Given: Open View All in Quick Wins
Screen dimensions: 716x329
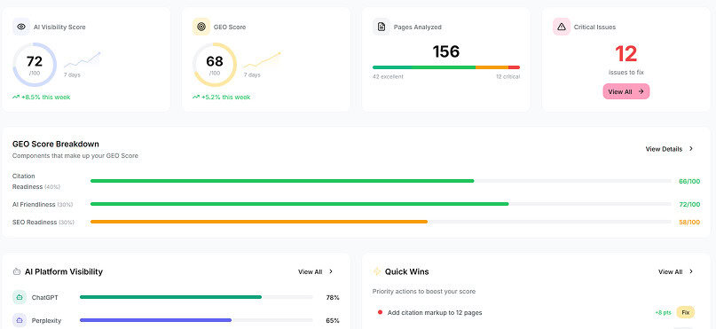Looking at the screenshot, I should (676, 271).
